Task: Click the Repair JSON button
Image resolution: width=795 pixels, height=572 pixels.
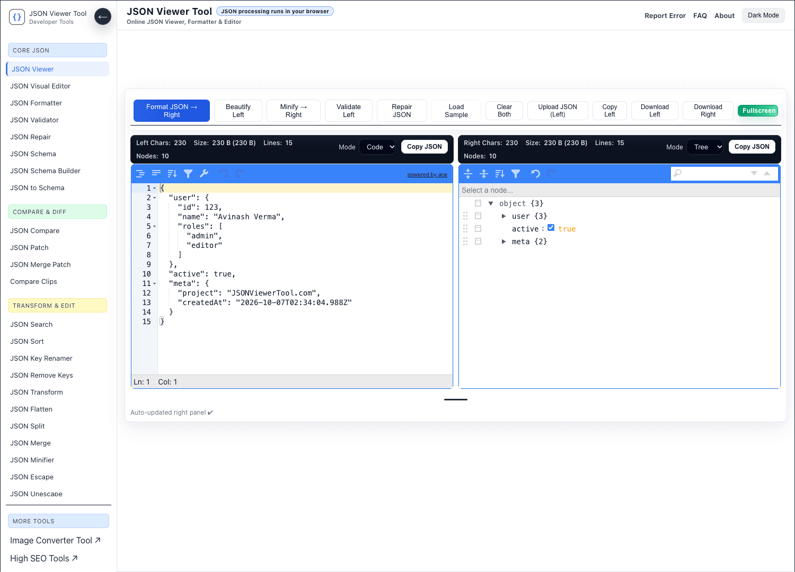Action: coord(402,111)
